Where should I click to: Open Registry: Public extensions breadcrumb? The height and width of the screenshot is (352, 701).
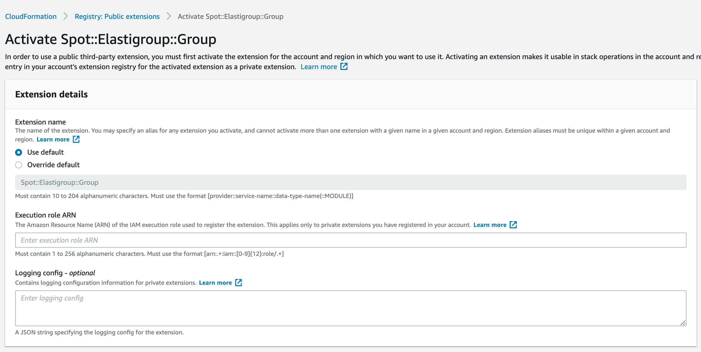(x=117, y=16)
